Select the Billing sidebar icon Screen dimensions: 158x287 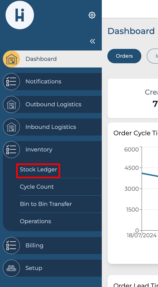coord(11,246)
